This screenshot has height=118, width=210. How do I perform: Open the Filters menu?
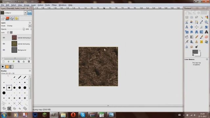[54, 5]
